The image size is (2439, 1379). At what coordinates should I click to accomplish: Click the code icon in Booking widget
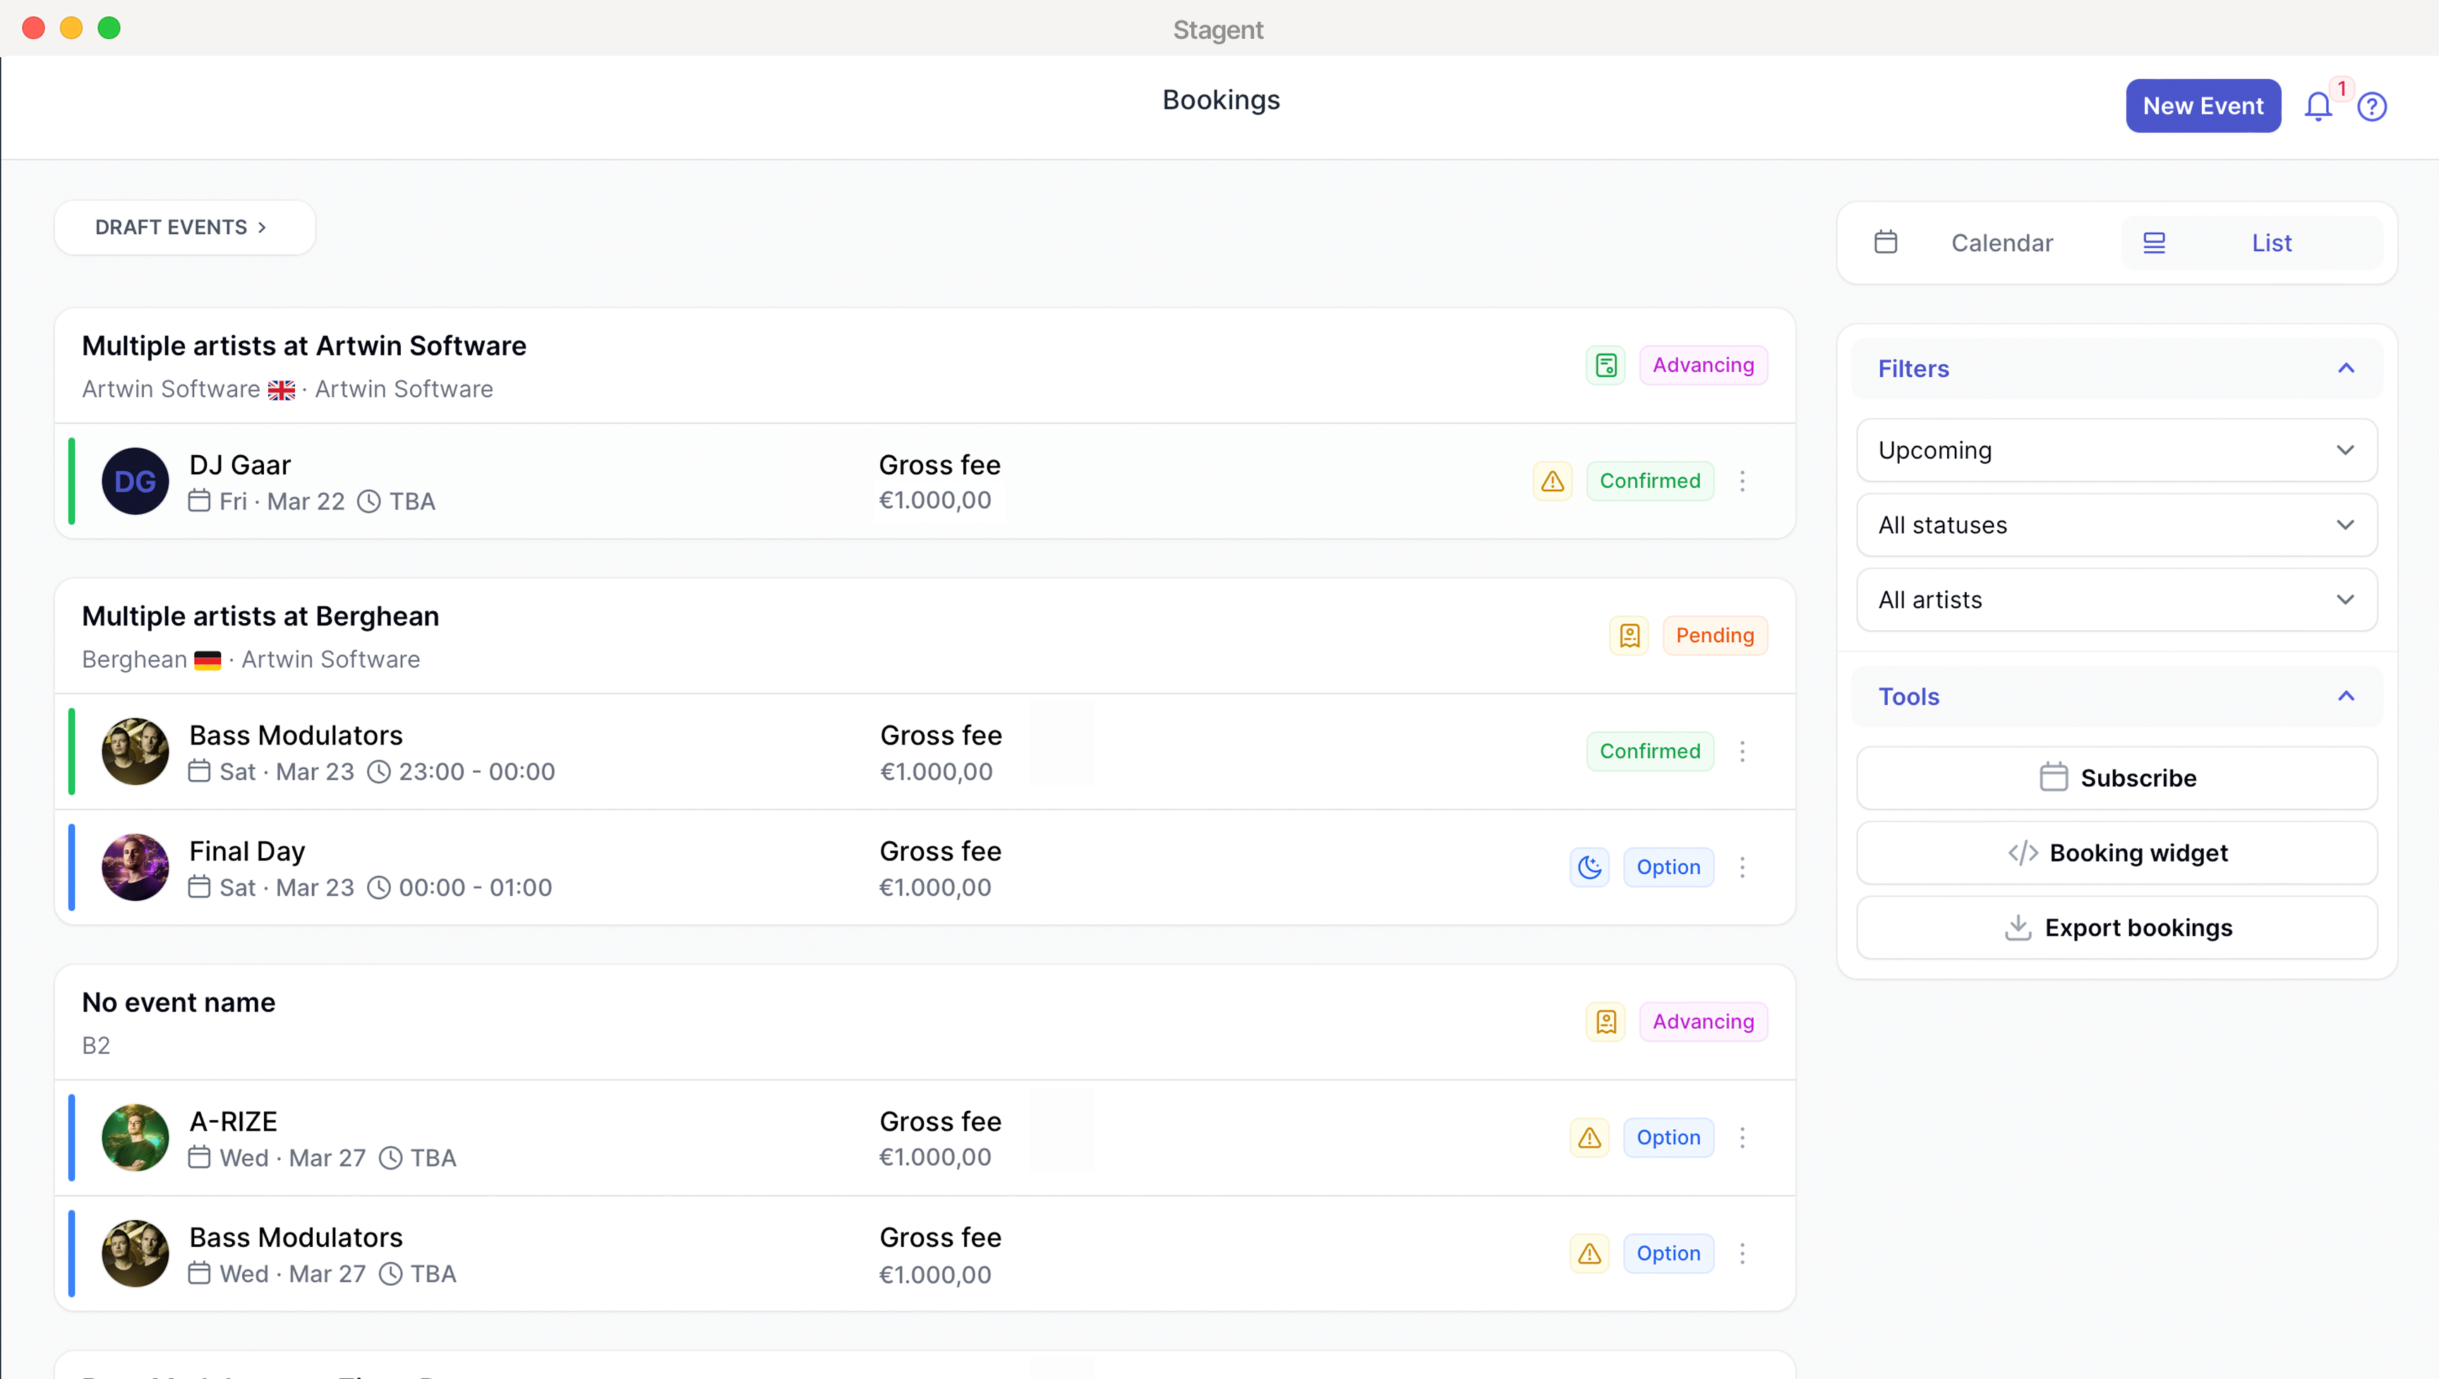pyautogui.click(x=2023, y=851)
